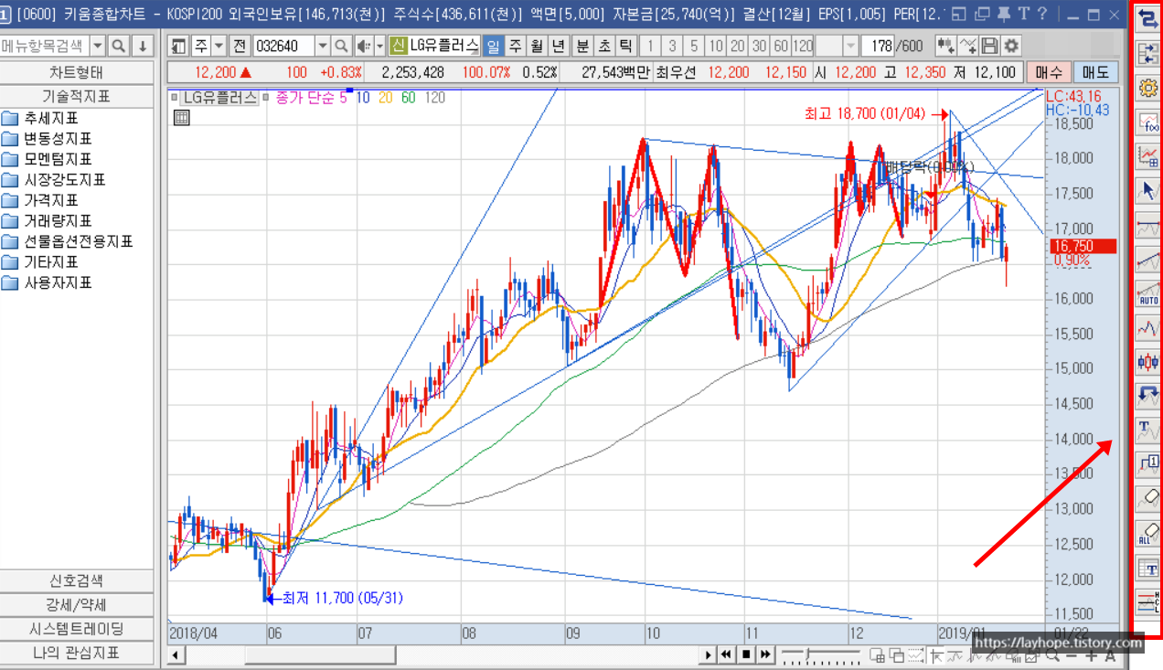Switch to 주 weekly period
The image size is (1163, 670).
tap(515, 46)
